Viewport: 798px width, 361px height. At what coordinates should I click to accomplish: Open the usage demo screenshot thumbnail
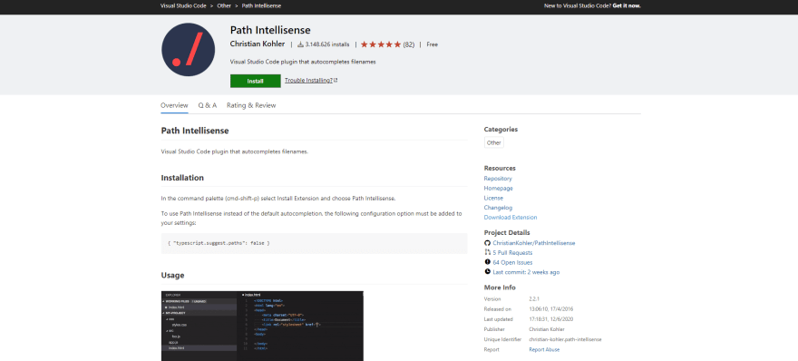point(263,326)
